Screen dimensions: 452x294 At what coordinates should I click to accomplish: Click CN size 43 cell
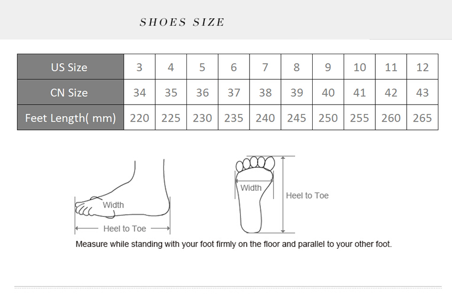point(422,93)
